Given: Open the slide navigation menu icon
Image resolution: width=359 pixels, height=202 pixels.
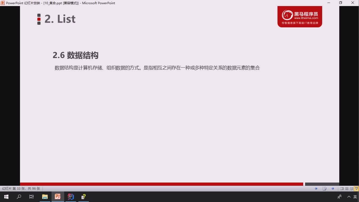Looking at the screenshot, I should point(324,189).
